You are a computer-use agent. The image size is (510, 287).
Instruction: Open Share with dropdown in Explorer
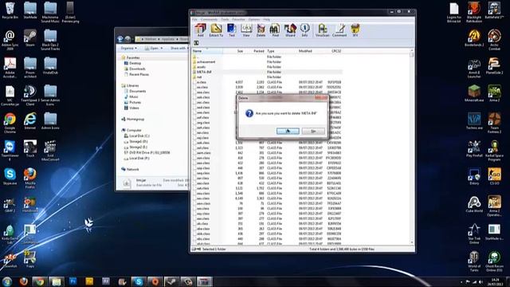tap(178, 48)
